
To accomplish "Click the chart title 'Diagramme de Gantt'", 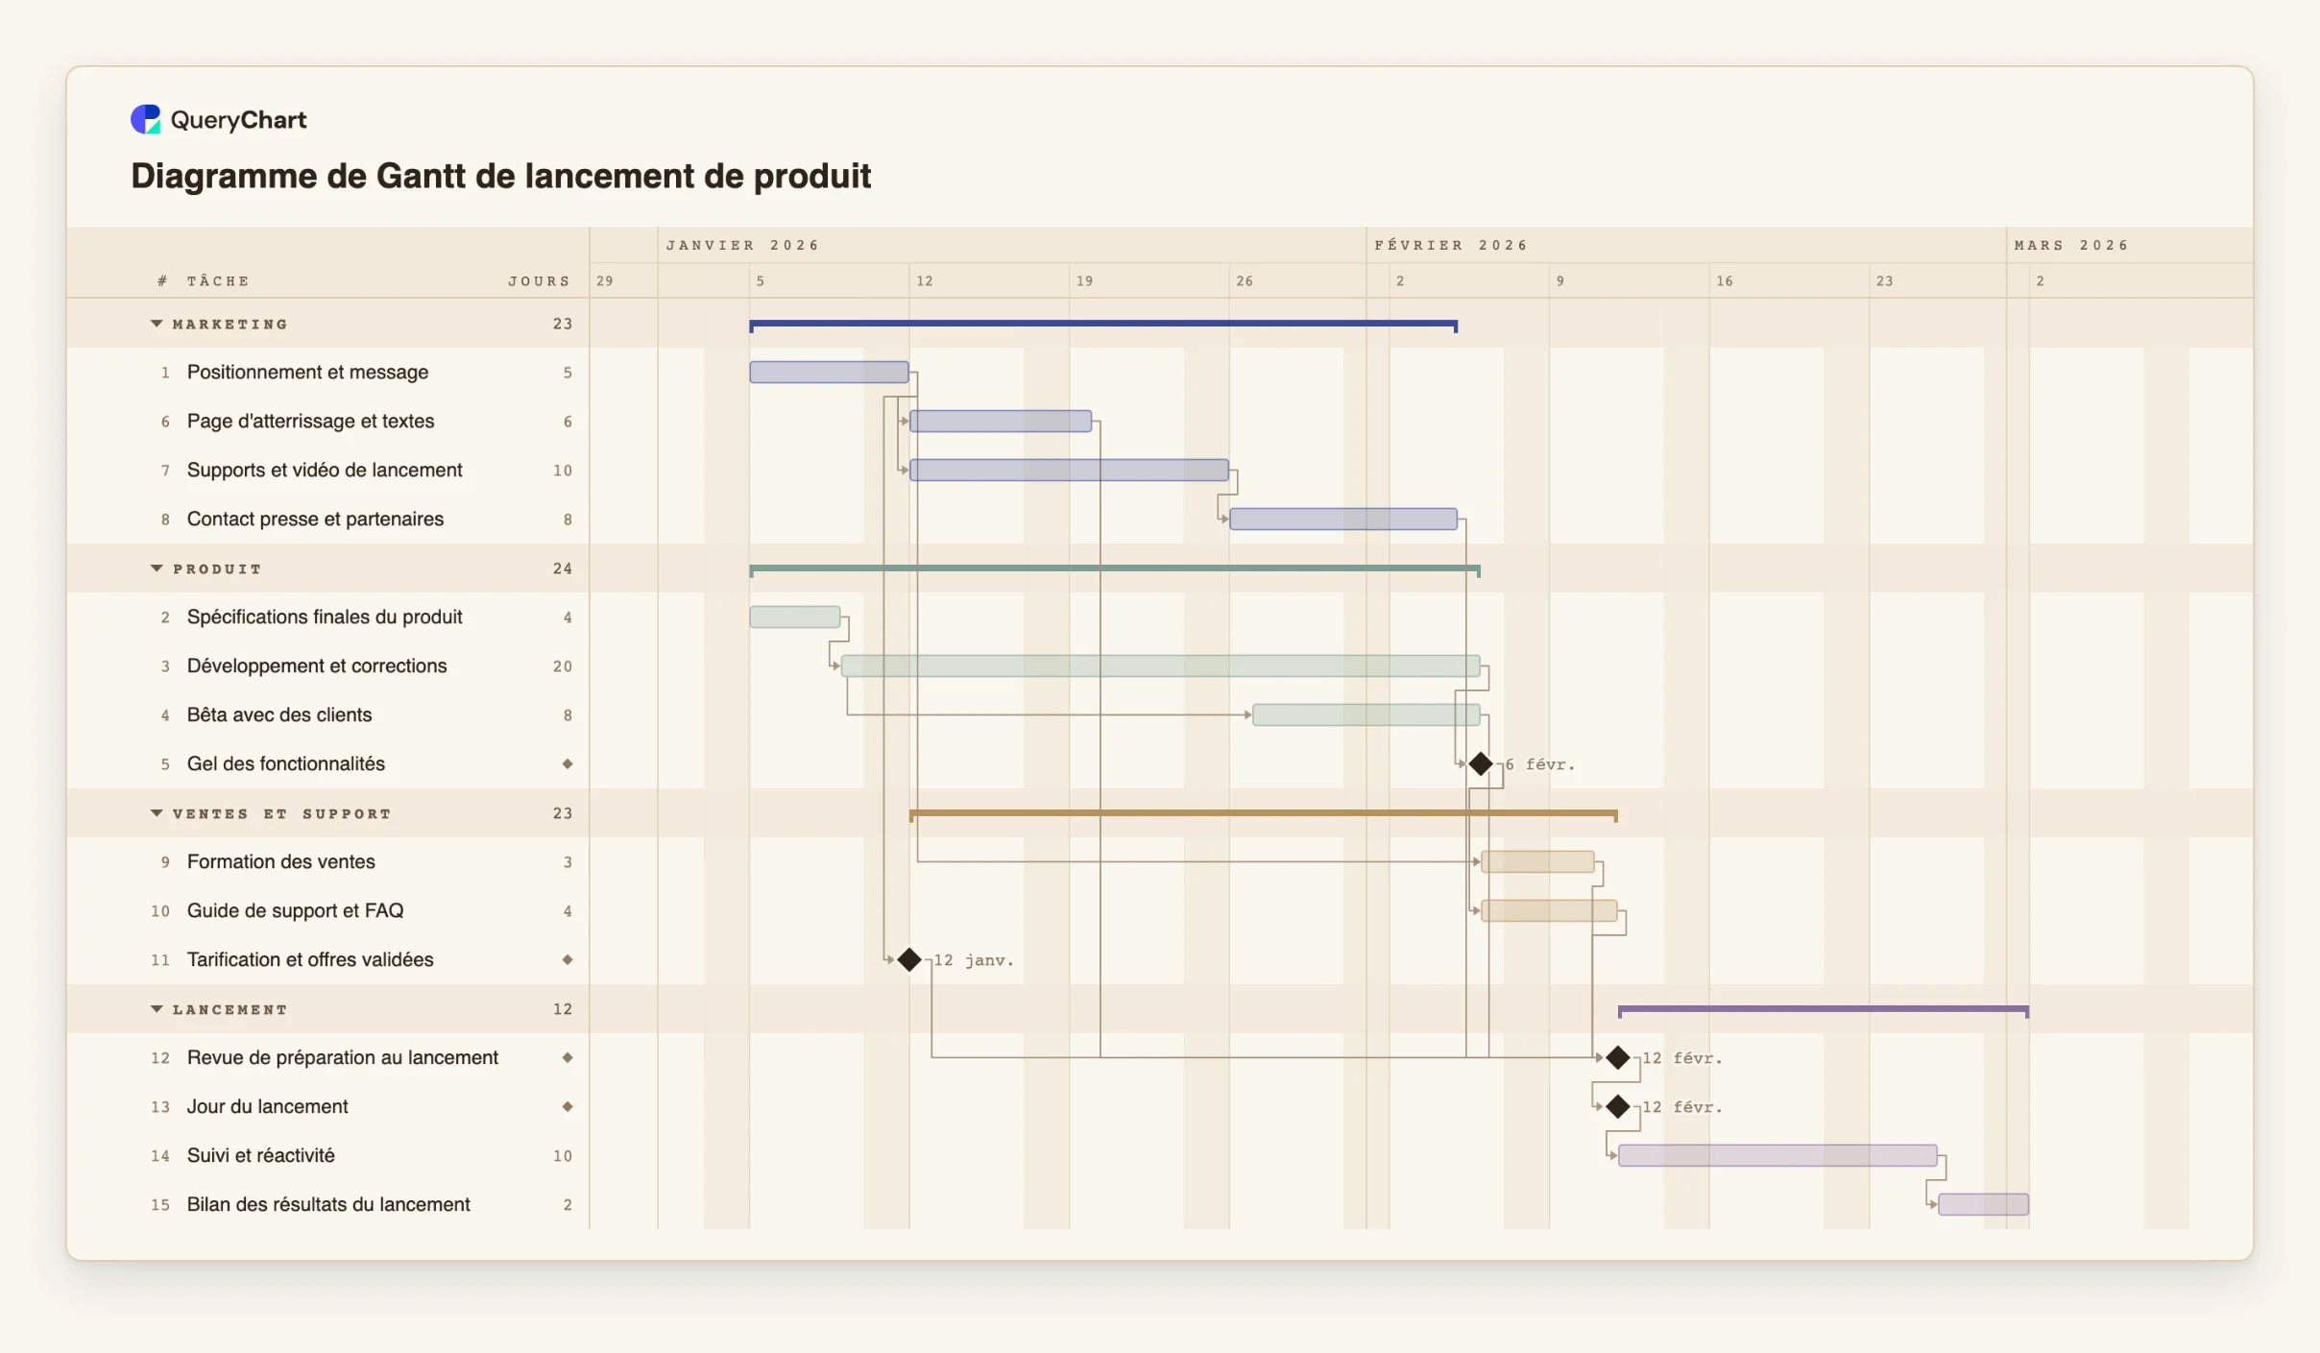I will [x=501, y=177].
